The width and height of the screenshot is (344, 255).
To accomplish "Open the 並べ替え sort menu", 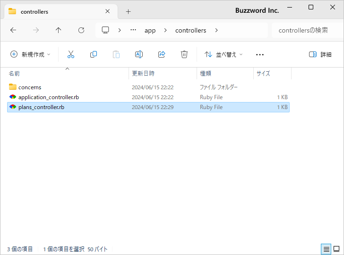I will click(224, 54).
